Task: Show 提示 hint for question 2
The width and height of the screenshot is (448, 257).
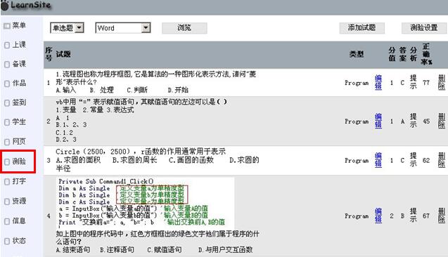Action: (x=413, y=121)
